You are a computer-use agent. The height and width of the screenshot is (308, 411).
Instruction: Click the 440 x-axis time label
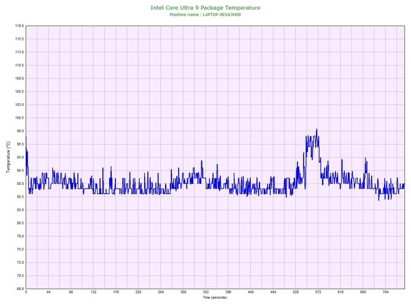point(251,292)
